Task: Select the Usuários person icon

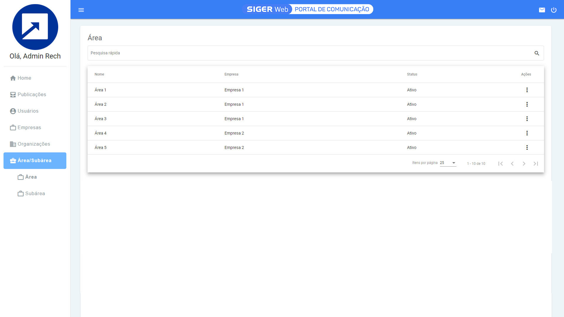Action: point(13,111)
